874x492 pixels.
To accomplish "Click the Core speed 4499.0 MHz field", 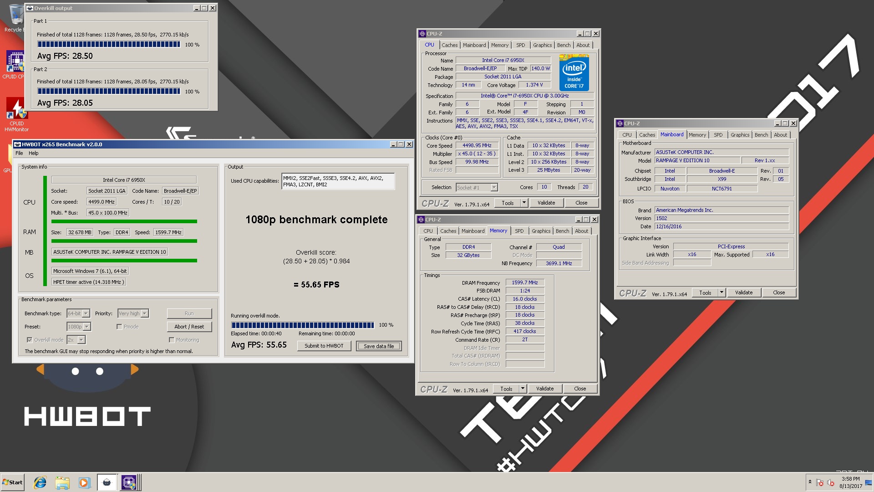I will point(102,202).
